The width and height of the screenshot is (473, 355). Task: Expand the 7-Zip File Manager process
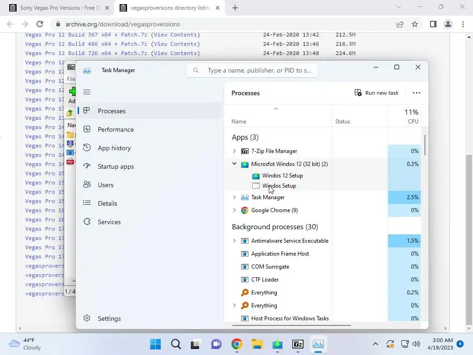click(x=234, y=151)
